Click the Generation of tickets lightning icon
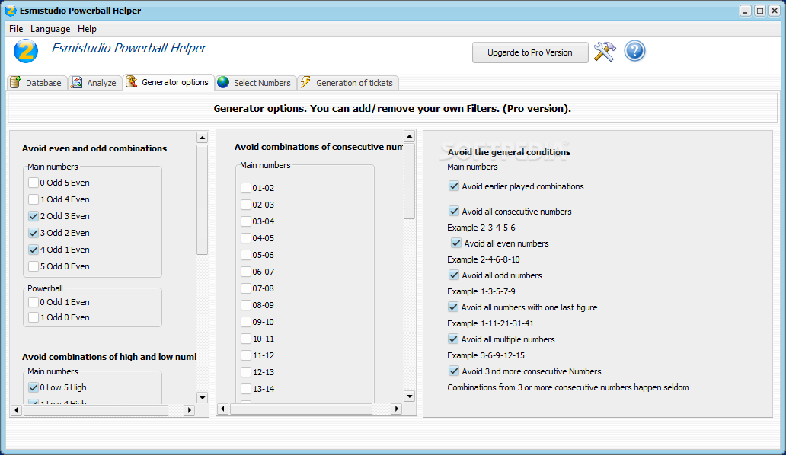Viewport: 786px width, 455px height. click(x=305, y=82)
